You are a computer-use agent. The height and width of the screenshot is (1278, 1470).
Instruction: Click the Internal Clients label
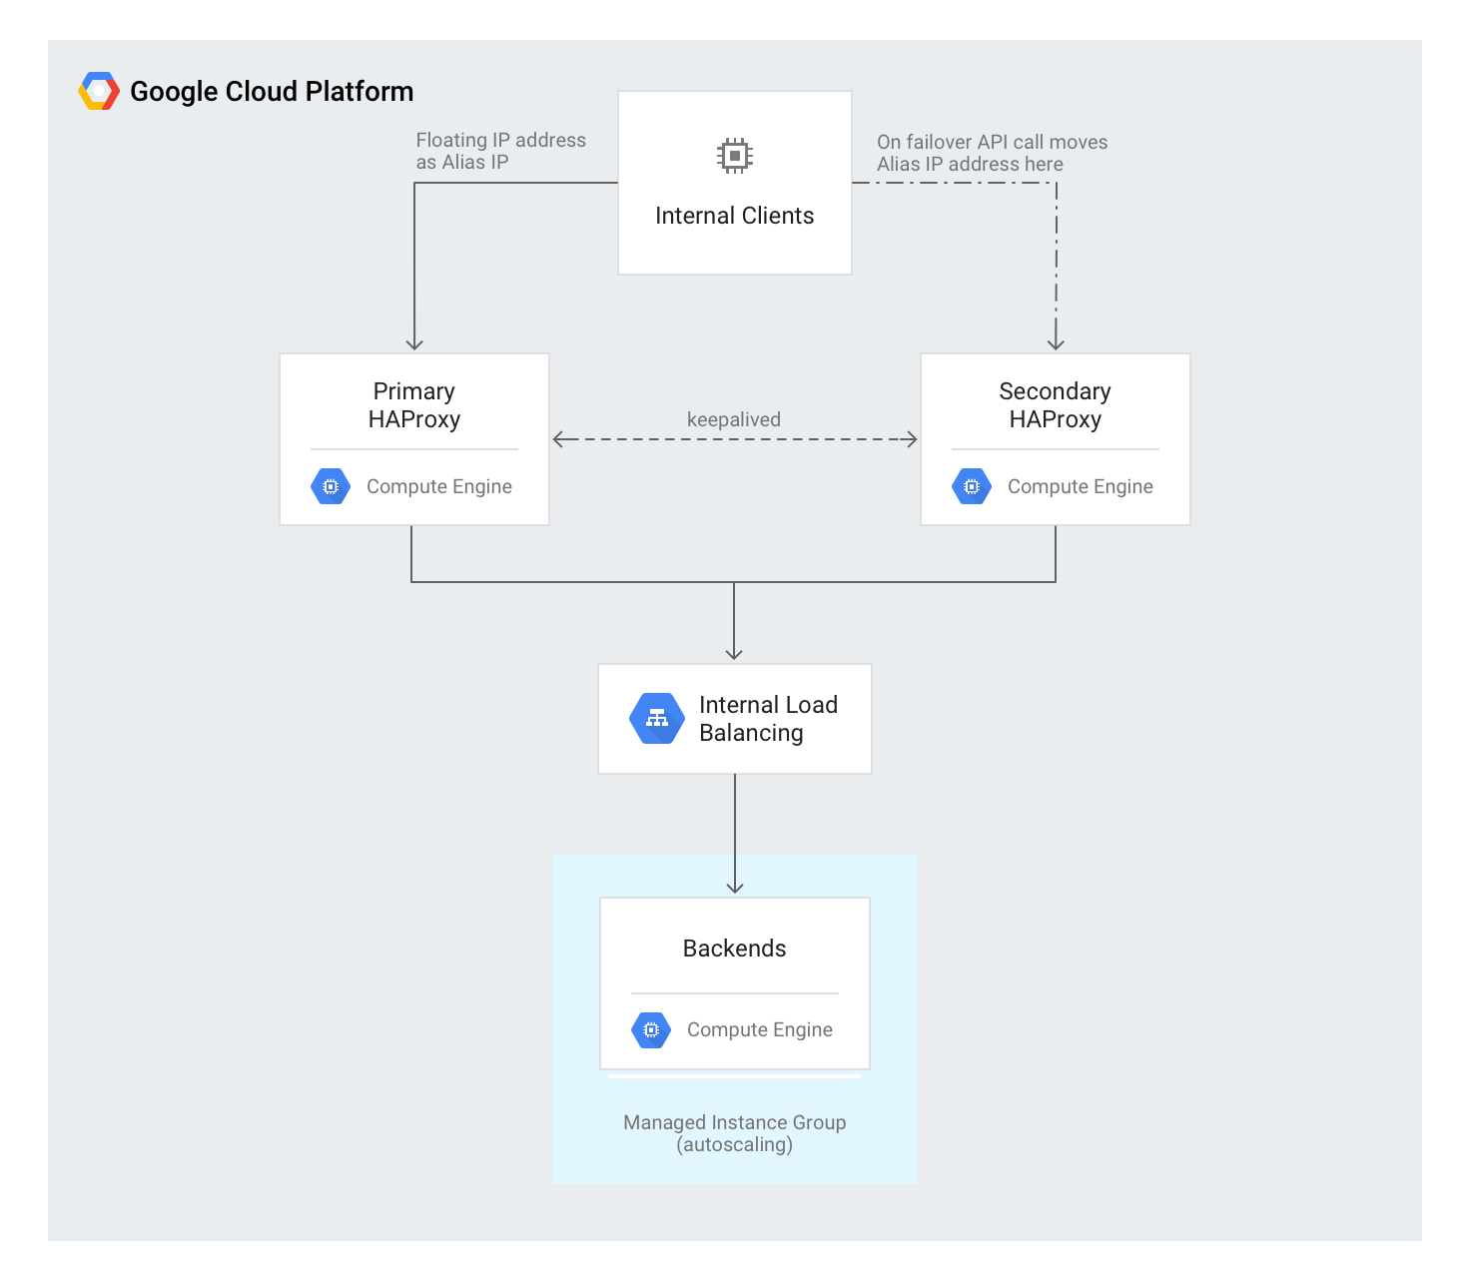735,216
